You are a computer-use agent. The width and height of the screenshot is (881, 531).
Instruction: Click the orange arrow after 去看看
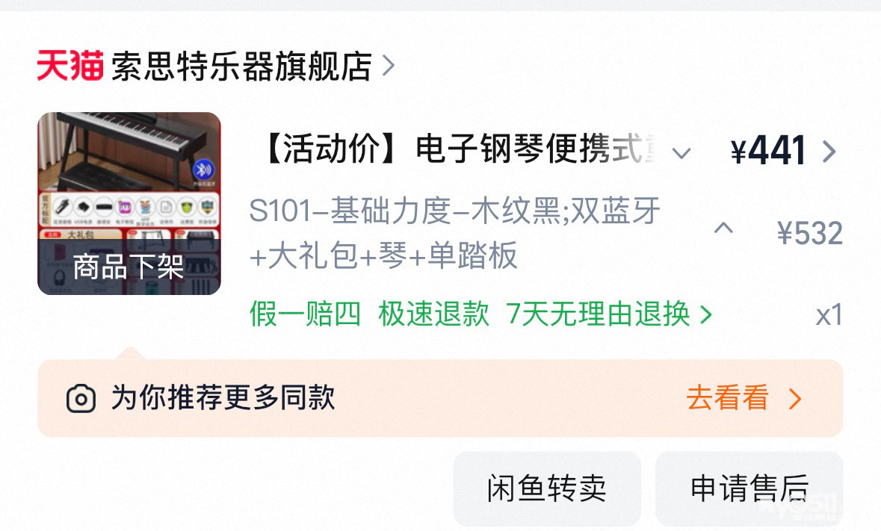pos(794,399)
